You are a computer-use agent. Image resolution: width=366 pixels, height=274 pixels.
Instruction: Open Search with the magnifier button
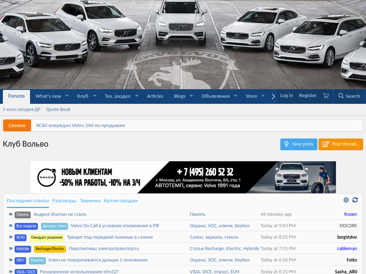pyautogui.click(x=349, y=96)
